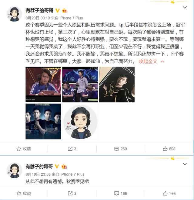Image resolution: width=194 pixels, height=200 pixels.
Task: Open the first post's user avatar
Action: (x=14, y=14)
